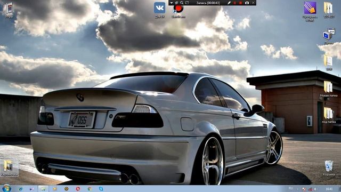
Task: Click the language indicator in system tray
Action: [290, 189]
